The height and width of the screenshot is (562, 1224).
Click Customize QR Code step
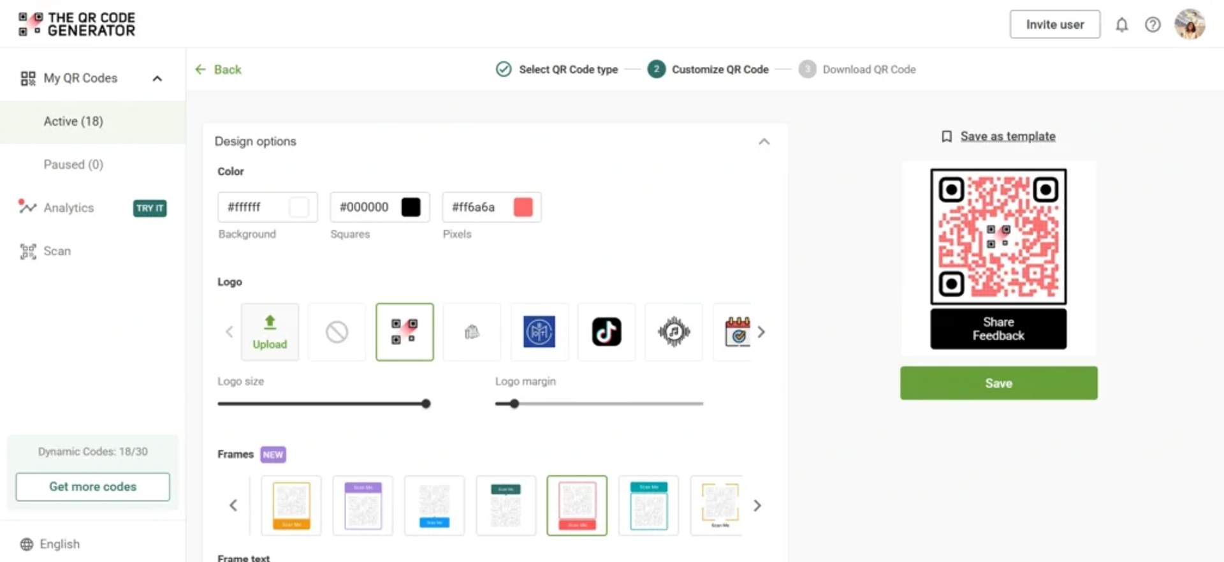click(x=708, y=70)
